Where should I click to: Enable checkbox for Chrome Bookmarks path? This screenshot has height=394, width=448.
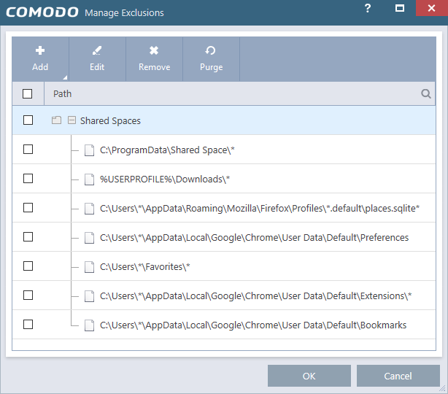[28, 325]
